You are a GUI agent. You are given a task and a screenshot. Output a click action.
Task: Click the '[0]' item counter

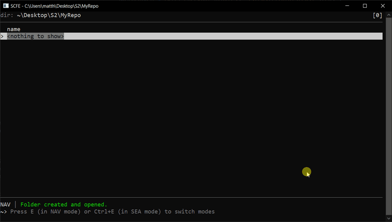[377, 15]
